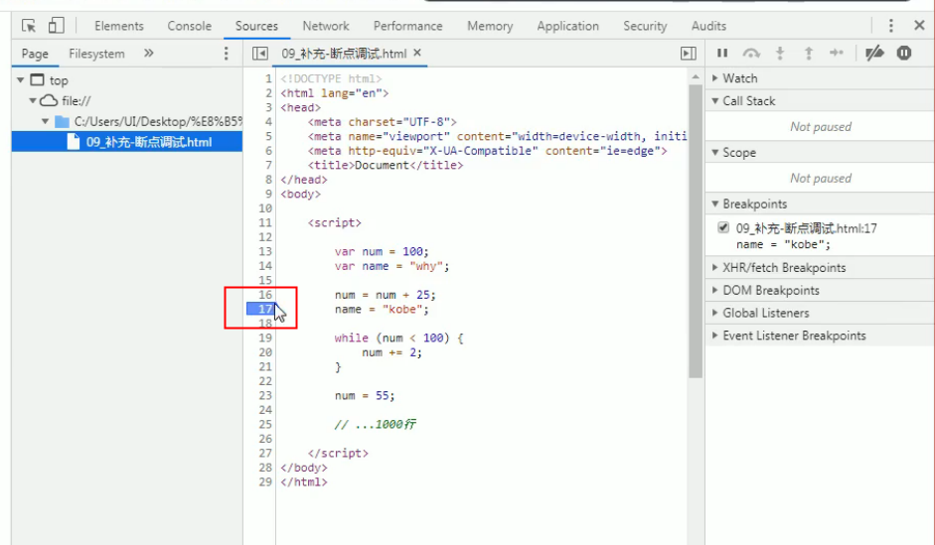Deactivate breakpoints icon

coord(874,53)
